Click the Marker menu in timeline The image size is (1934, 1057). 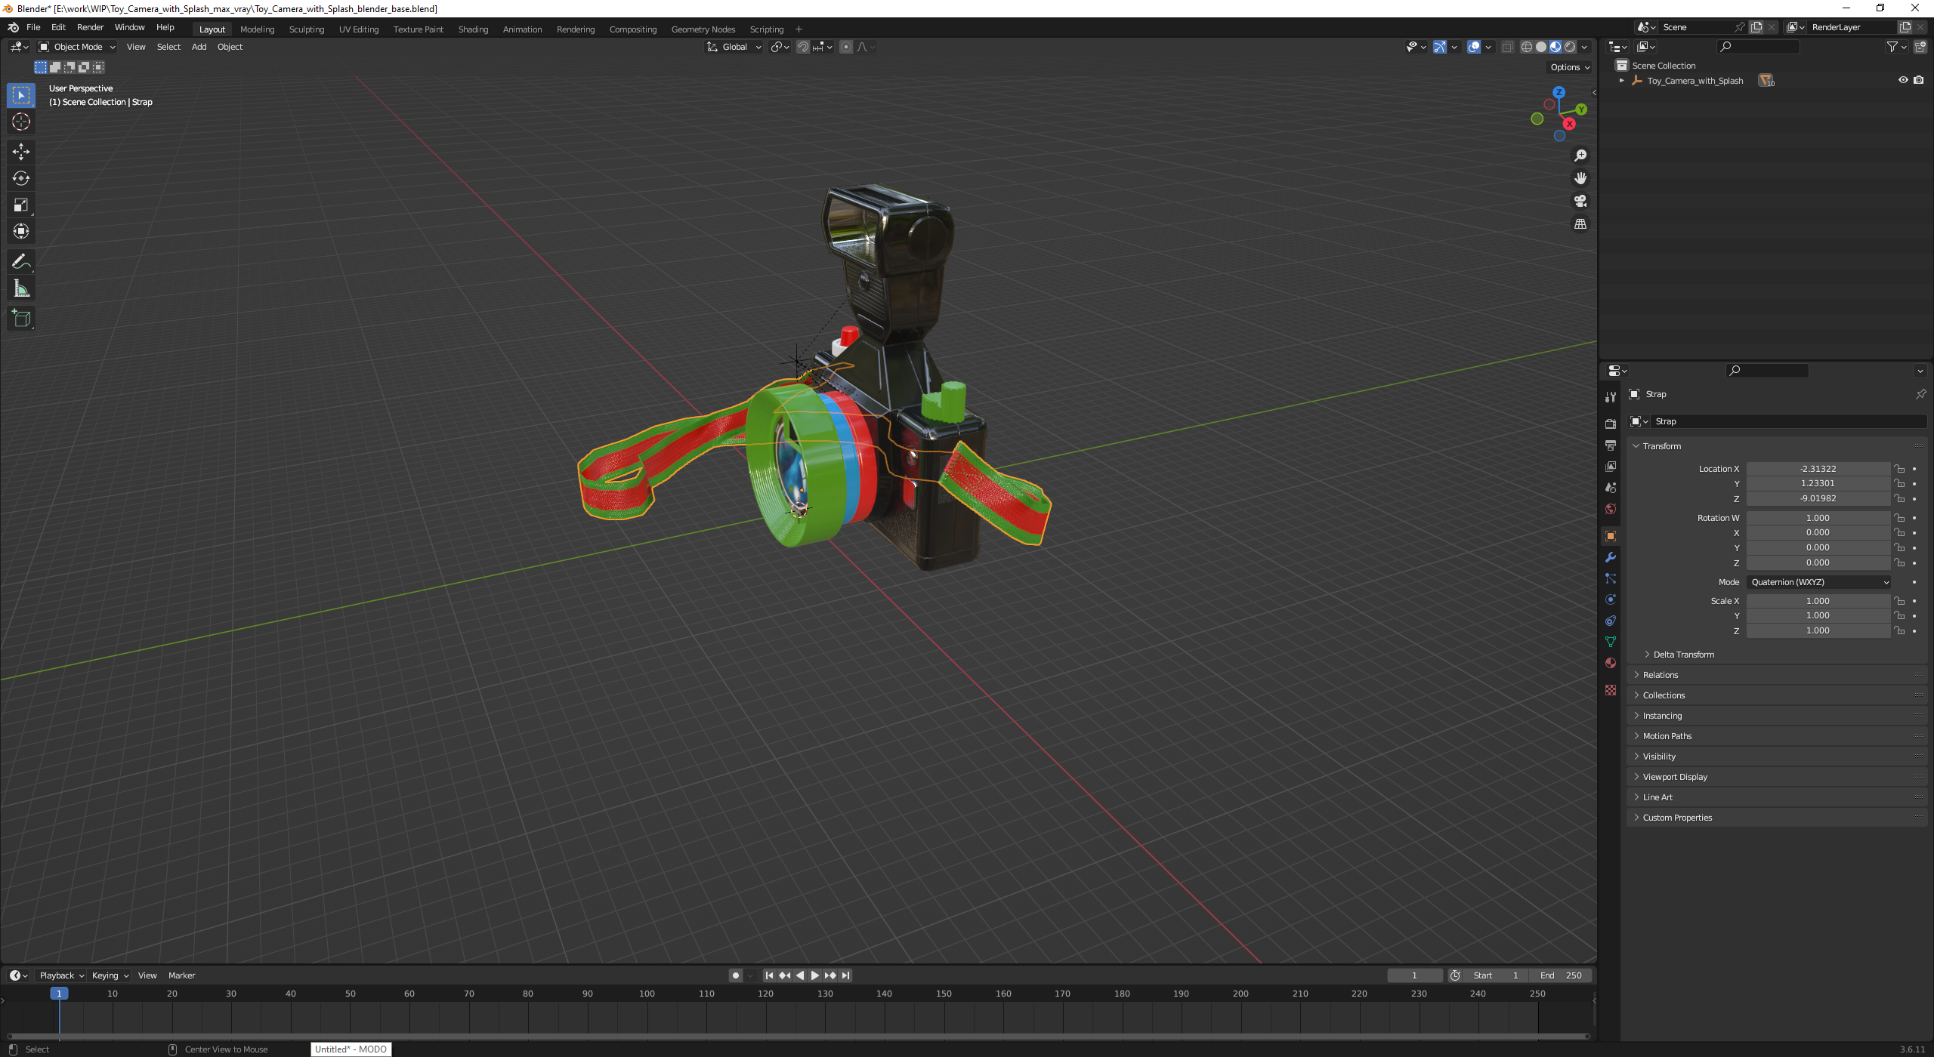[x=181, y=975]
